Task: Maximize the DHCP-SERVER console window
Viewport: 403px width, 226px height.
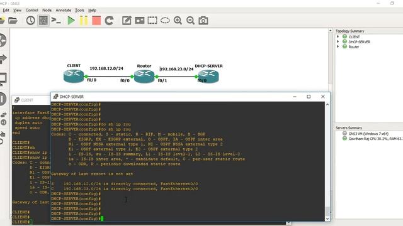Action: click(309, 97)
